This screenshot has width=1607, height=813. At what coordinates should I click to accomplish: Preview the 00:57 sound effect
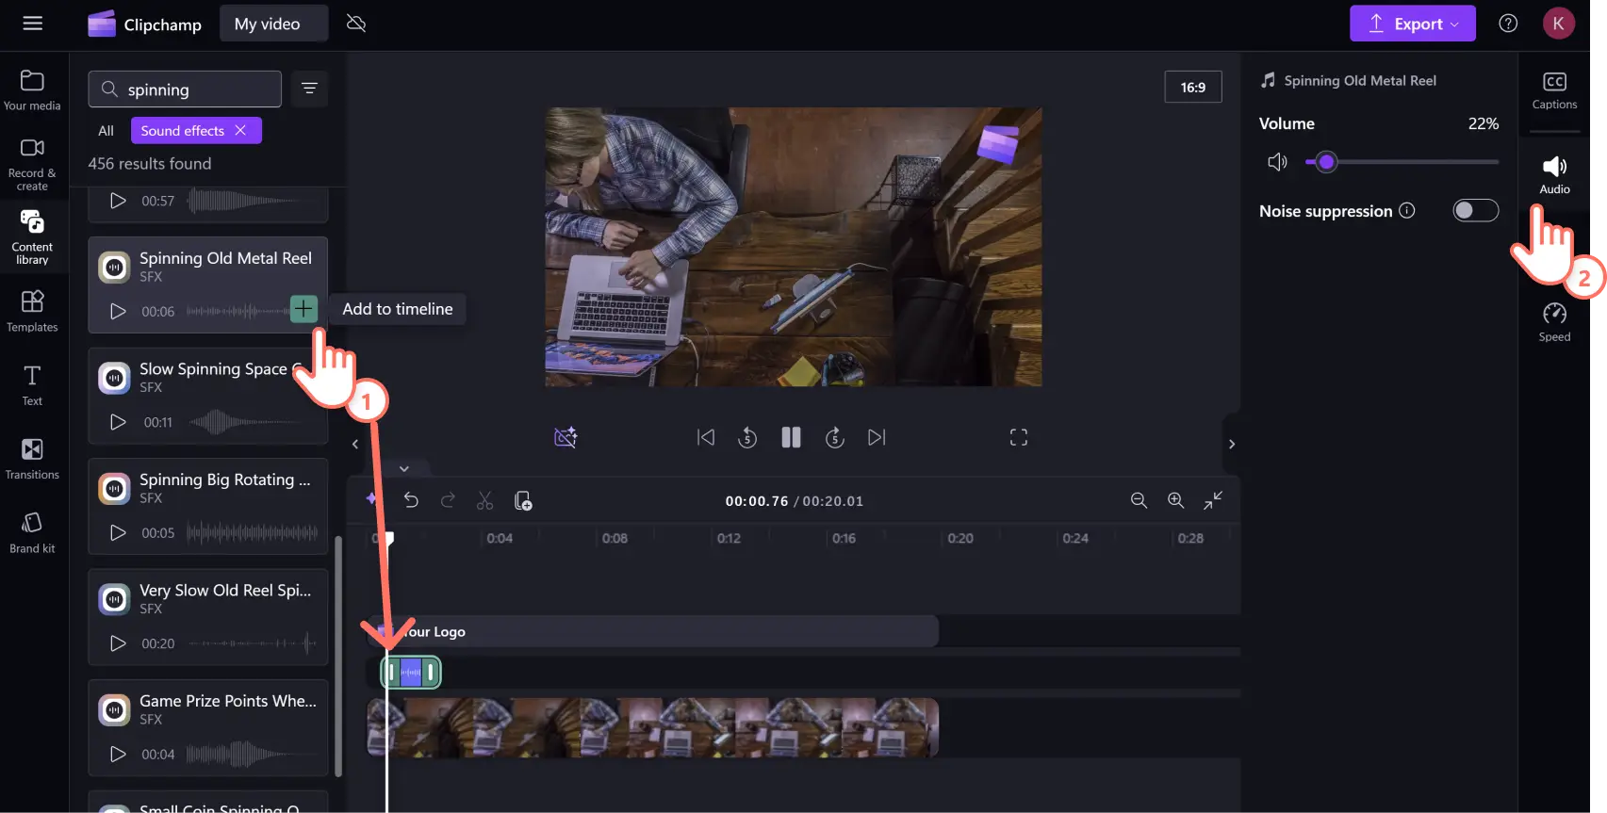[x=118, y=201]
